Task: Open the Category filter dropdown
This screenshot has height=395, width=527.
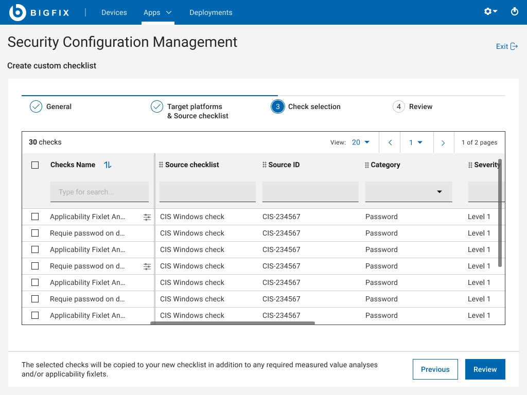Action: click(x=408, y=192)
